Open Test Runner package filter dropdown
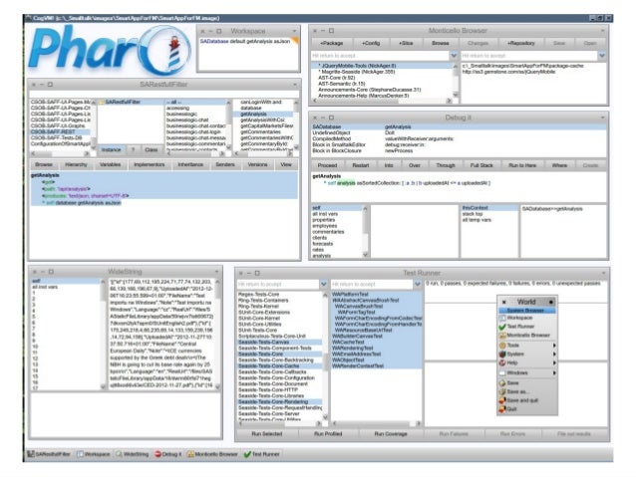This screenshot has width=636, height=477. point(324,285)
